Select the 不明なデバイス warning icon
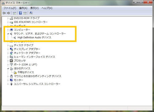This screenshot has height=112, width=154. click(15, 72)
